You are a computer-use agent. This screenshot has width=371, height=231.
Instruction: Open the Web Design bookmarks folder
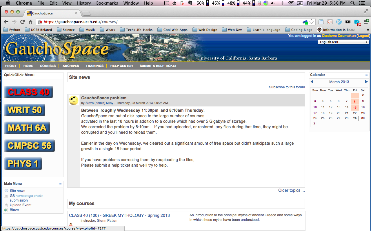coord(205,29)
